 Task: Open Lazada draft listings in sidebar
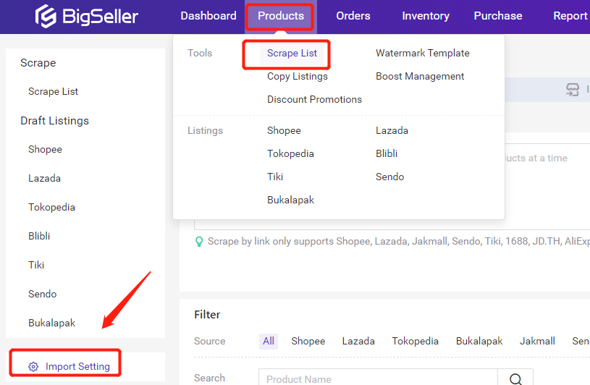pyautogui.click(x=44, y=178)
